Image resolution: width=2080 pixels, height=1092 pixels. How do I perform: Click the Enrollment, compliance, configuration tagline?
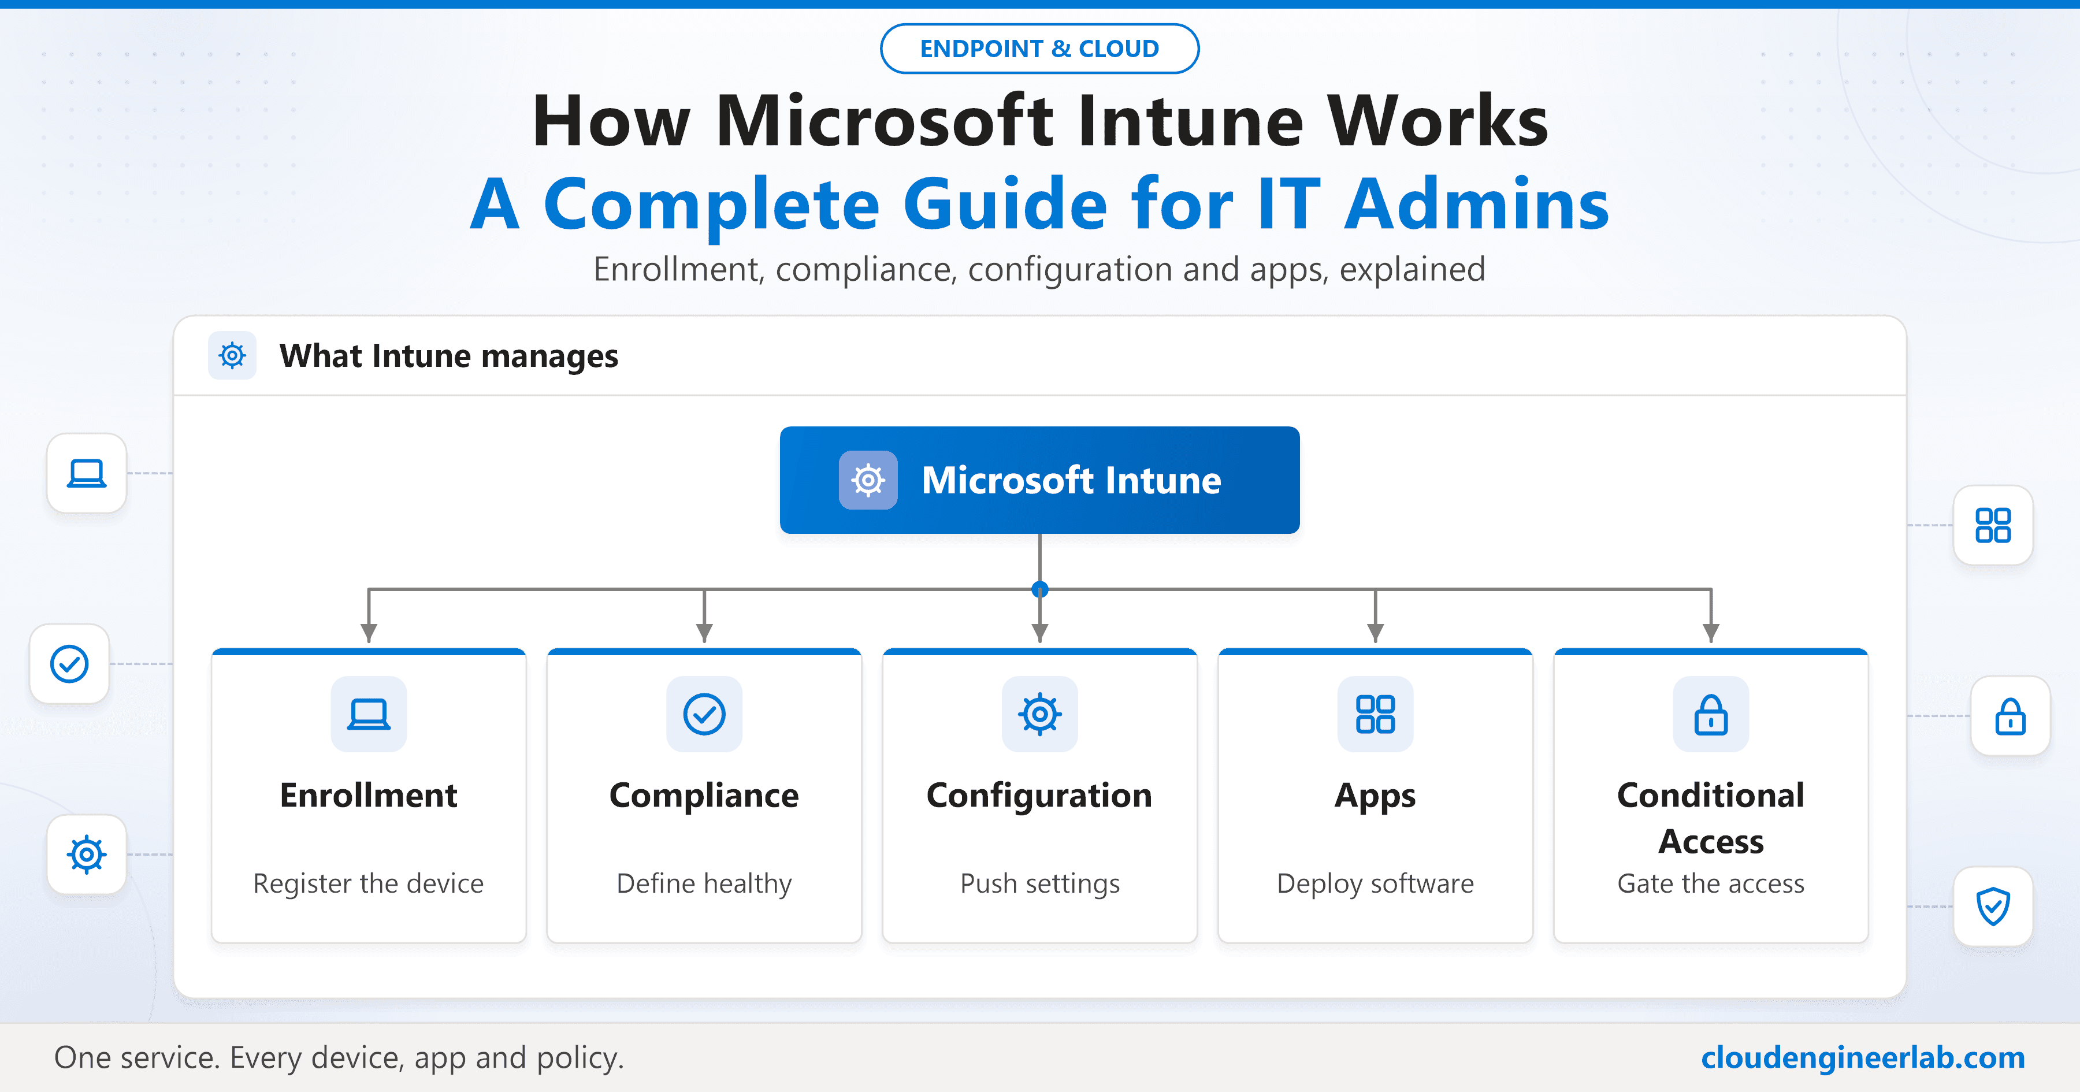click(1039, 270)
